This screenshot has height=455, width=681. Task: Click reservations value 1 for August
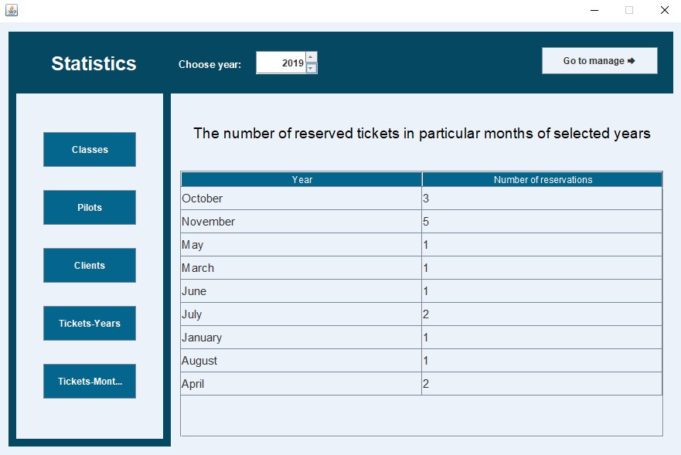tap(542, 360)
